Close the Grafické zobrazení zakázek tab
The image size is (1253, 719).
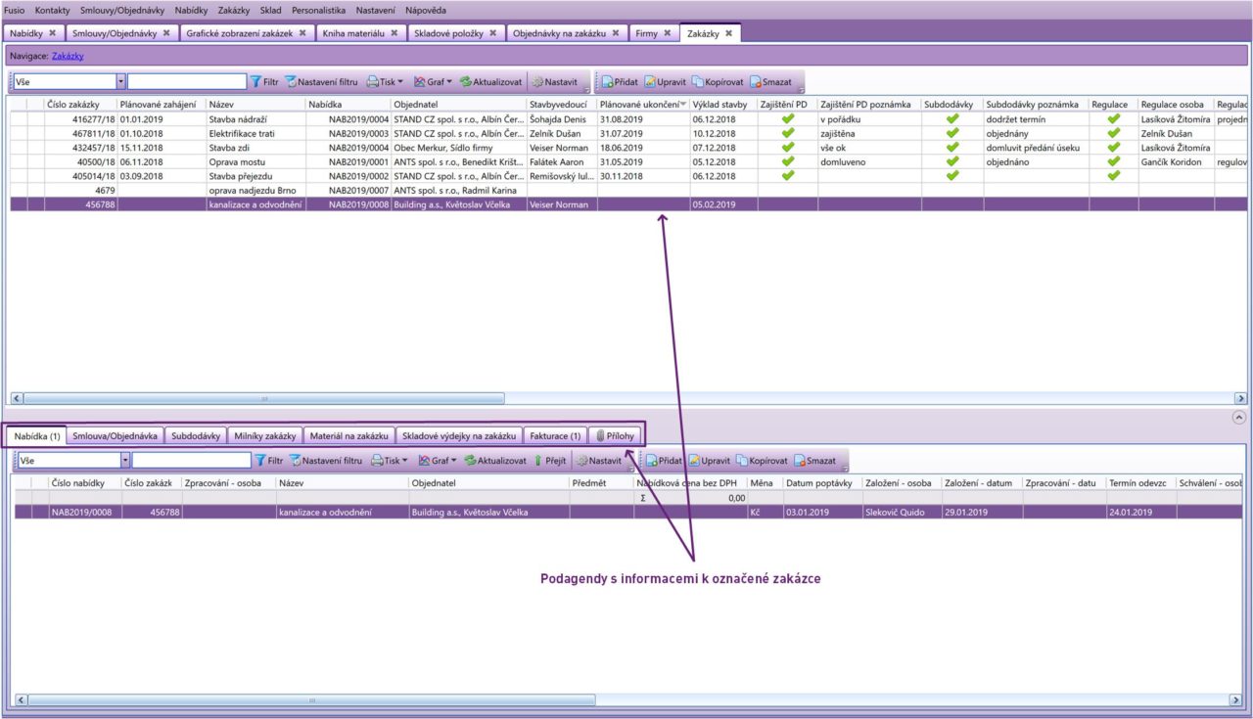tap(302, 33)
